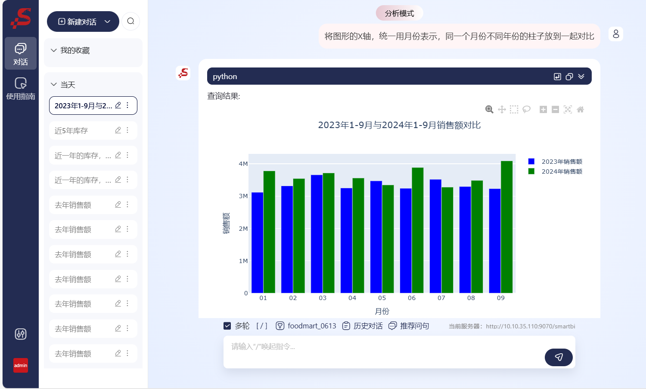Expand the python code block with double chevron
The height and width of the screenshot is (389, 646).
[581, 77]
